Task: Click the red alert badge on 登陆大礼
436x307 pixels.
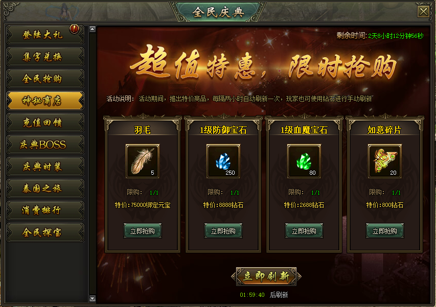Action: tap(74, 29)
